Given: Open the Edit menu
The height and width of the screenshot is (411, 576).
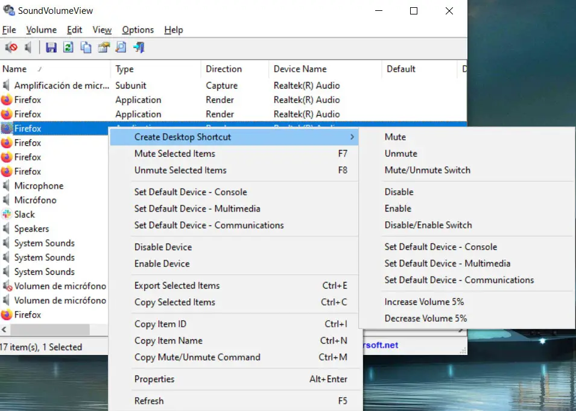Looking at the screenshot, I should coord(74,30).
